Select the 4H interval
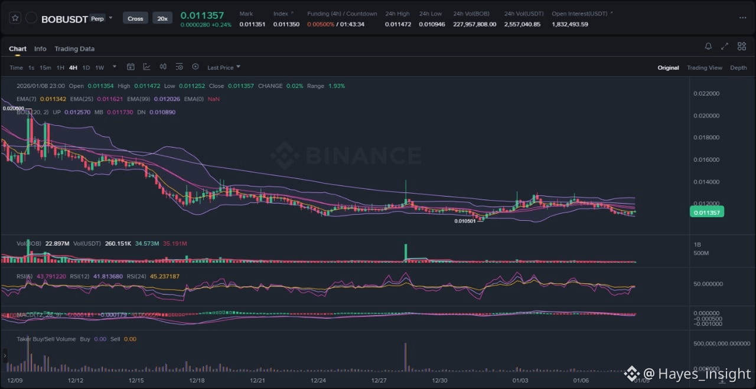 pyautogui.click(x=73, y=67)
